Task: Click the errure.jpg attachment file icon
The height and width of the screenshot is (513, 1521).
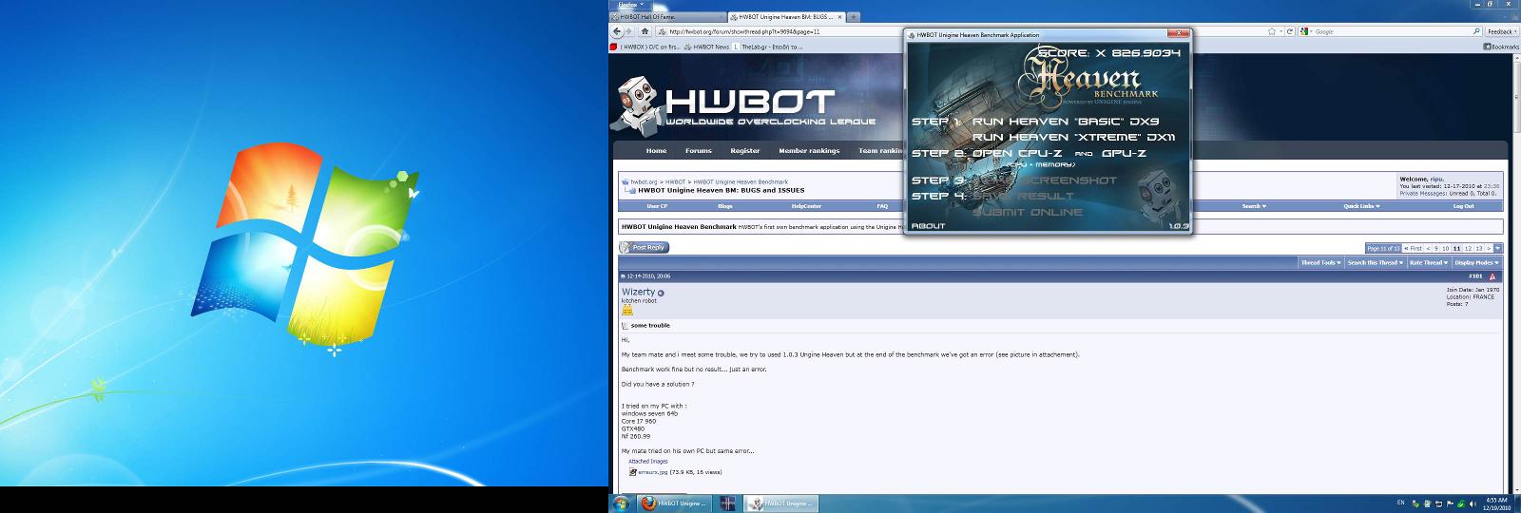Action: pos(632,472)
